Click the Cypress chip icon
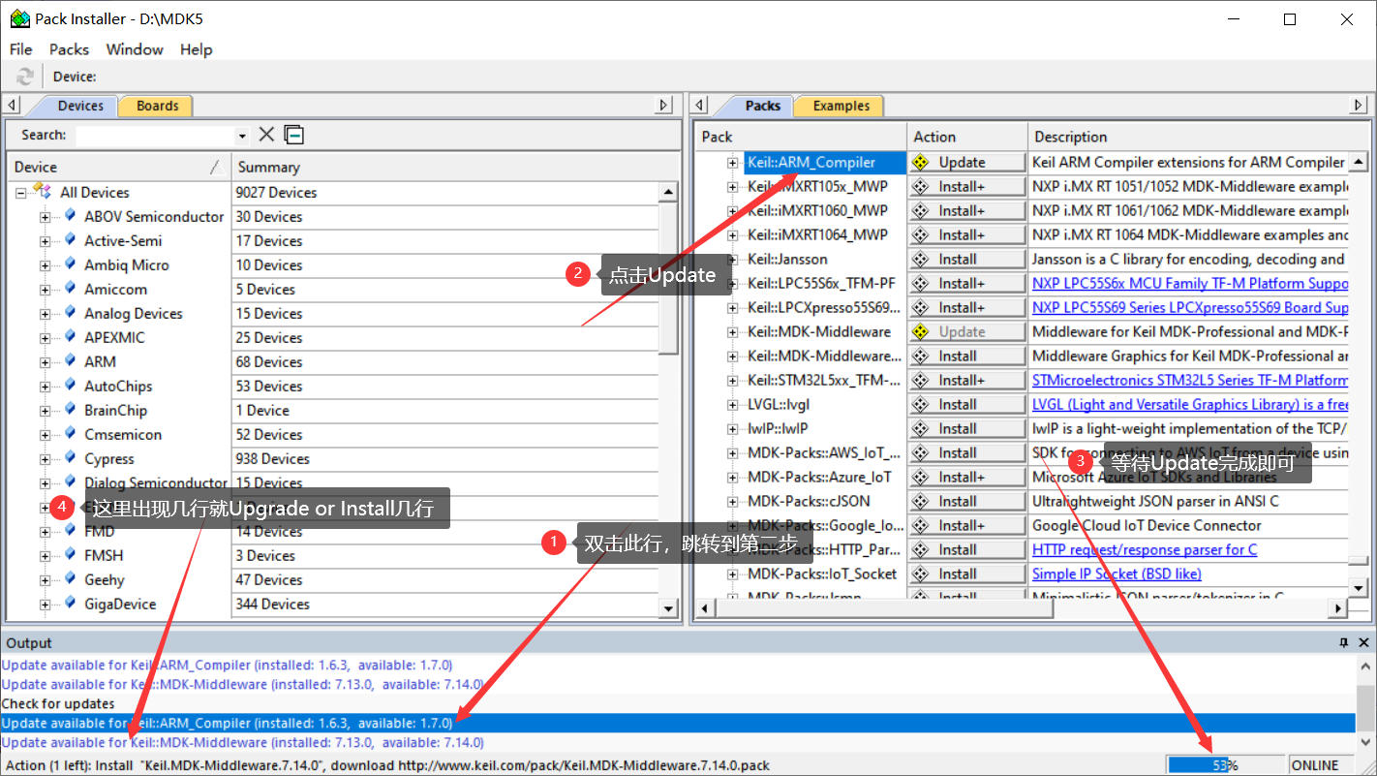The image size is (1377, 776). point(70,457)
